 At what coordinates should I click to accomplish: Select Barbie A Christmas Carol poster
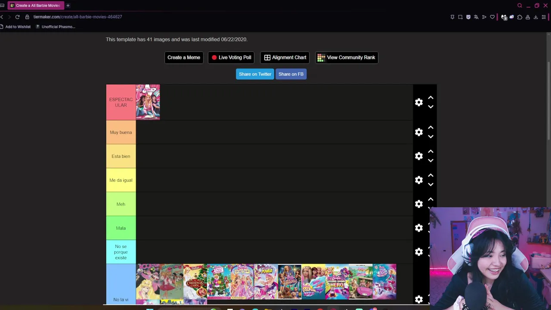coord(195,282)
